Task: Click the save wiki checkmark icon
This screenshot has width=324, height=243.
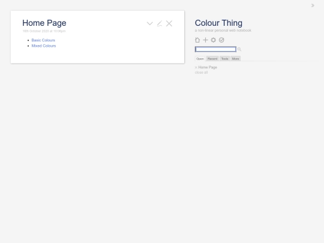Action: pos(221,40)
